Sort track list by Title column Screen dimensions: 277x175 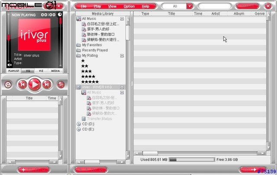pyautogui.click(x=171, y=13)
